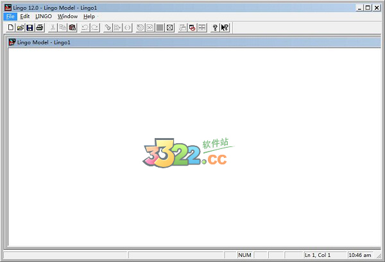Click the crossed-box toolbar icon

pyautogui.click(x=169, y=28)
